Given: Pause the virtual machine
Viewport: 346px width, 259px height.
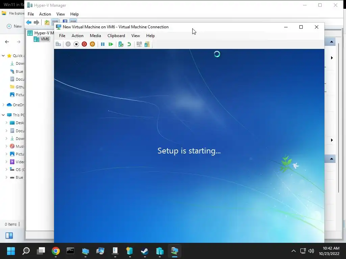Looking at the screenshot, I should (x=103, y=44).
